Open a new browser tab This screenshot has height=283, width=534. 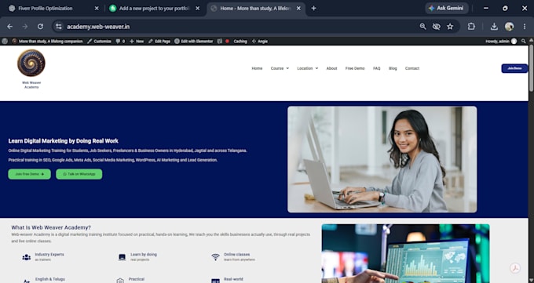tap(313, 8)
